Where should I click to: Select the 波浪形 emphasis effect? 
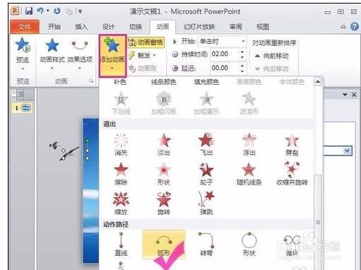(x=249, y=103)
